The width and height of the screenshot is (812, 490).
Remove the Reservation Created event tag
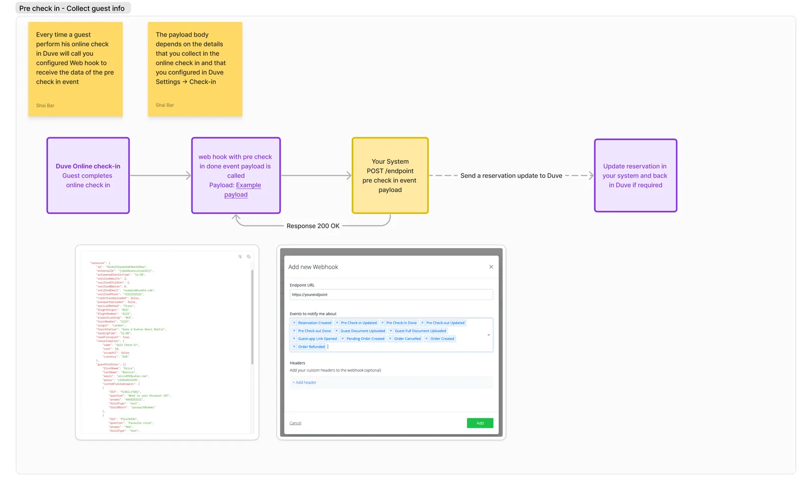pyautogui.click(x=294, y=323)
